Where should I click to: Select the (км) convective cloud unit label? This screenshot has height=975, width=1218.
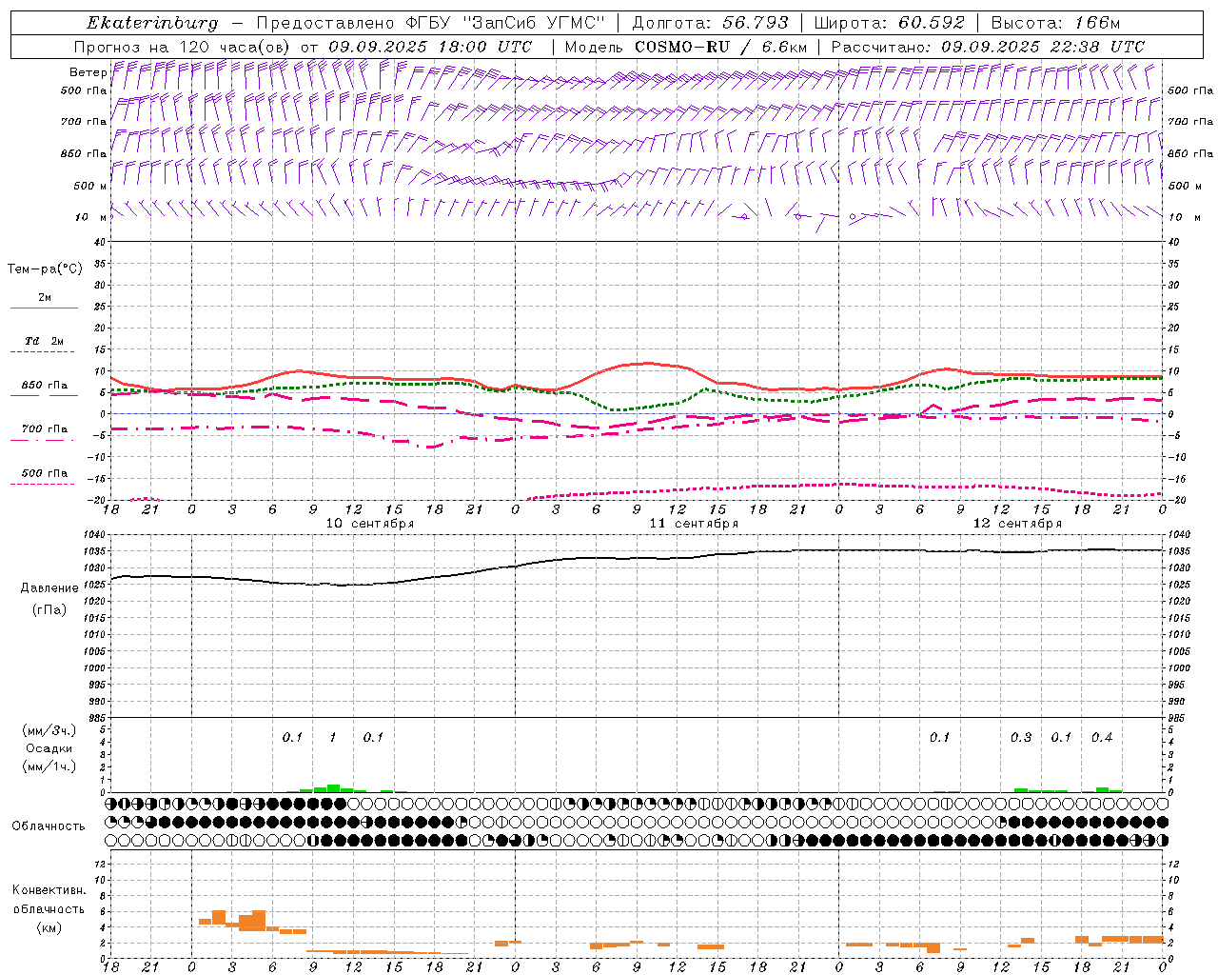(x=49, y=926)
